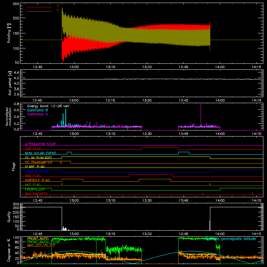Select the red 'X' legend label

(58, 6)
